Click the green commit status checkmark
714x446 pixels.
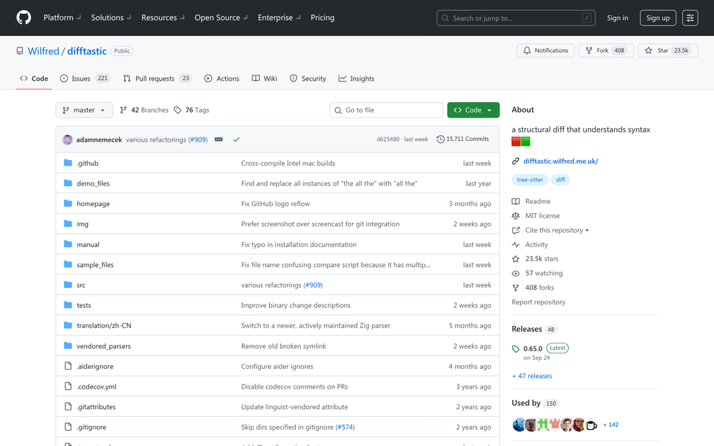click(x=237, y=139)
